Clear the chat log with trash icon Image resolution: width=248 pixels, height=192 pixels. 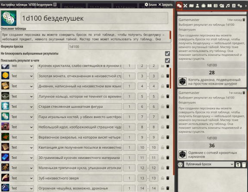click(x=244, y=165)
